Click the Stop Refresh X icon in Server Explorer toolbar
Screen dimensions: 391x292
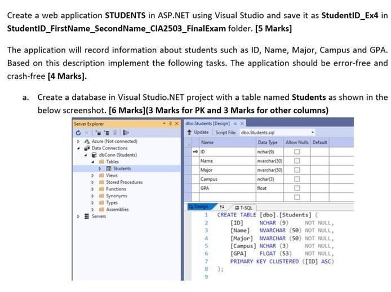point(87,133)
